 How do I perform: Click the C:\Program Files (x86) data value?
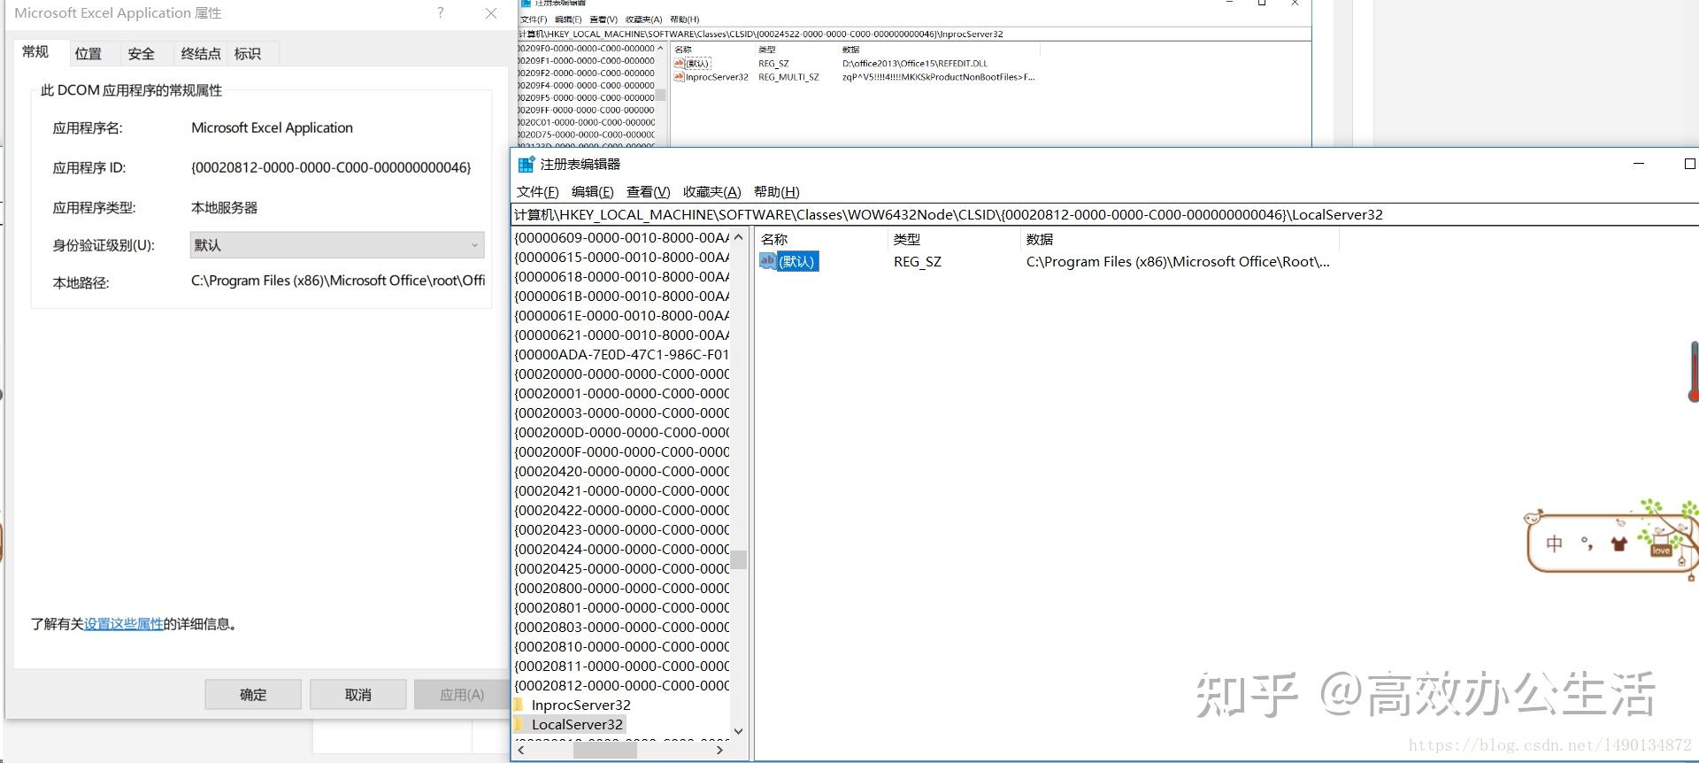(1178, 262)
